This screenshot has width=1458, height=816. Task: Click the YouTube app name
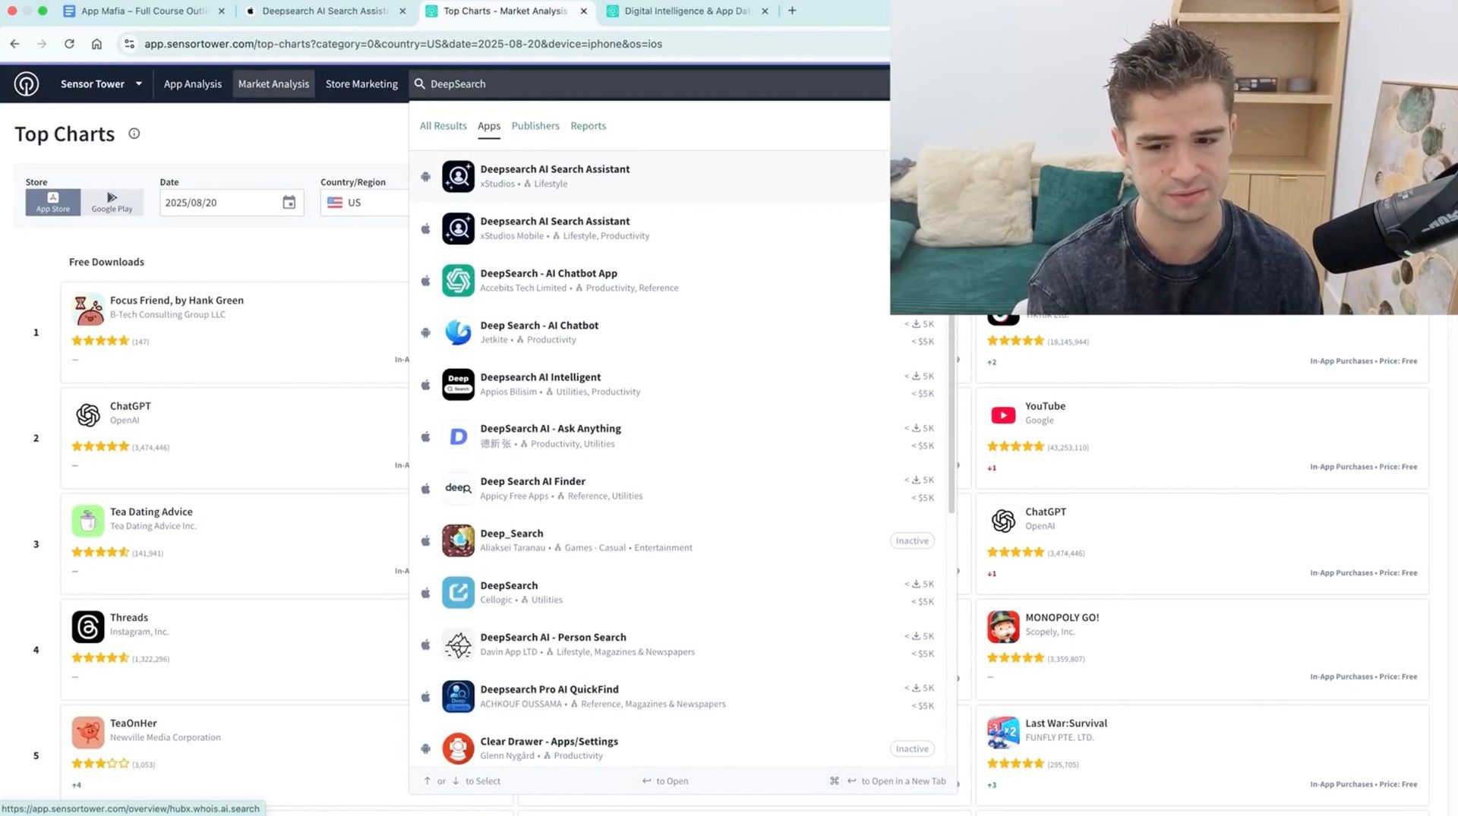pos(1045,406)
